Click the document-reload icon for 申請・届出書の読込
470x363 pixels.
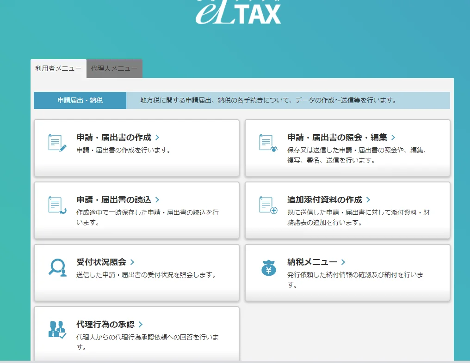[57, 206]
